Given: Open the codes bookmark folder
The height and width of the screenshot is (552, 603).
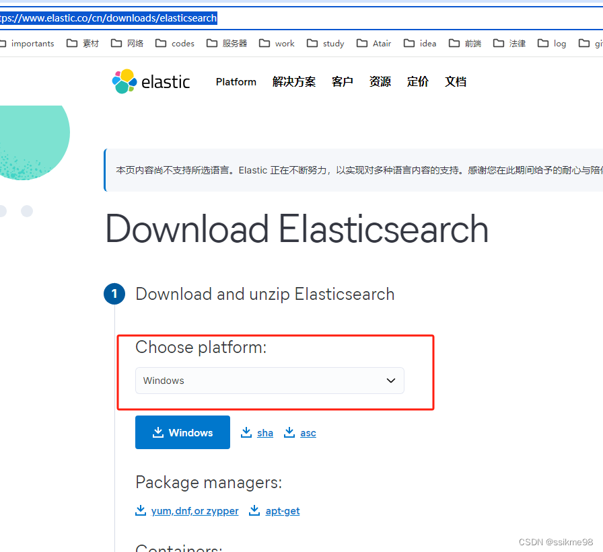Looking at the screenshot, I should coord(175,44).
